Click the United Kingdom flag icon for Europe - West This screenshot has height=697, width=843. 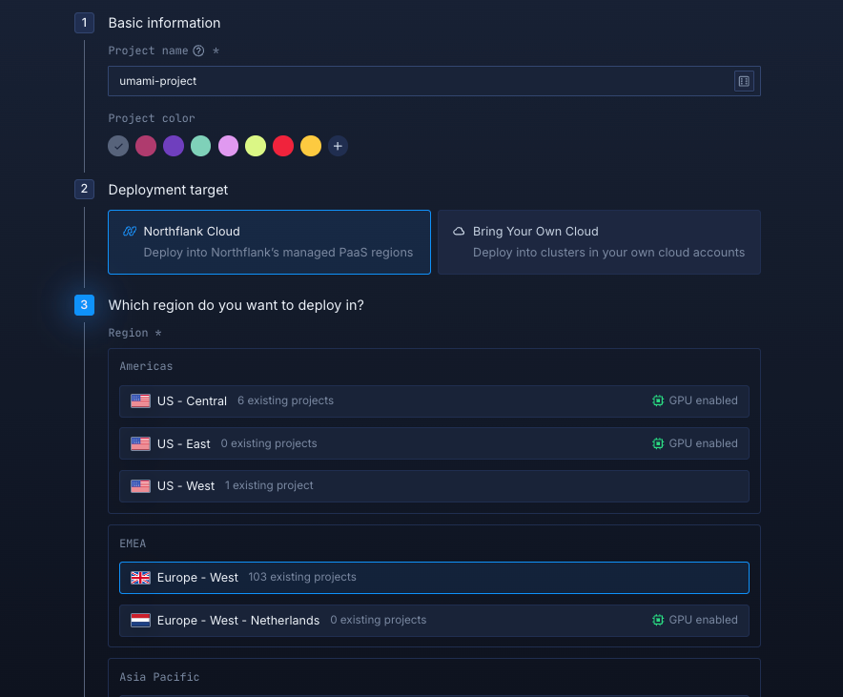[x=140, y=578]
